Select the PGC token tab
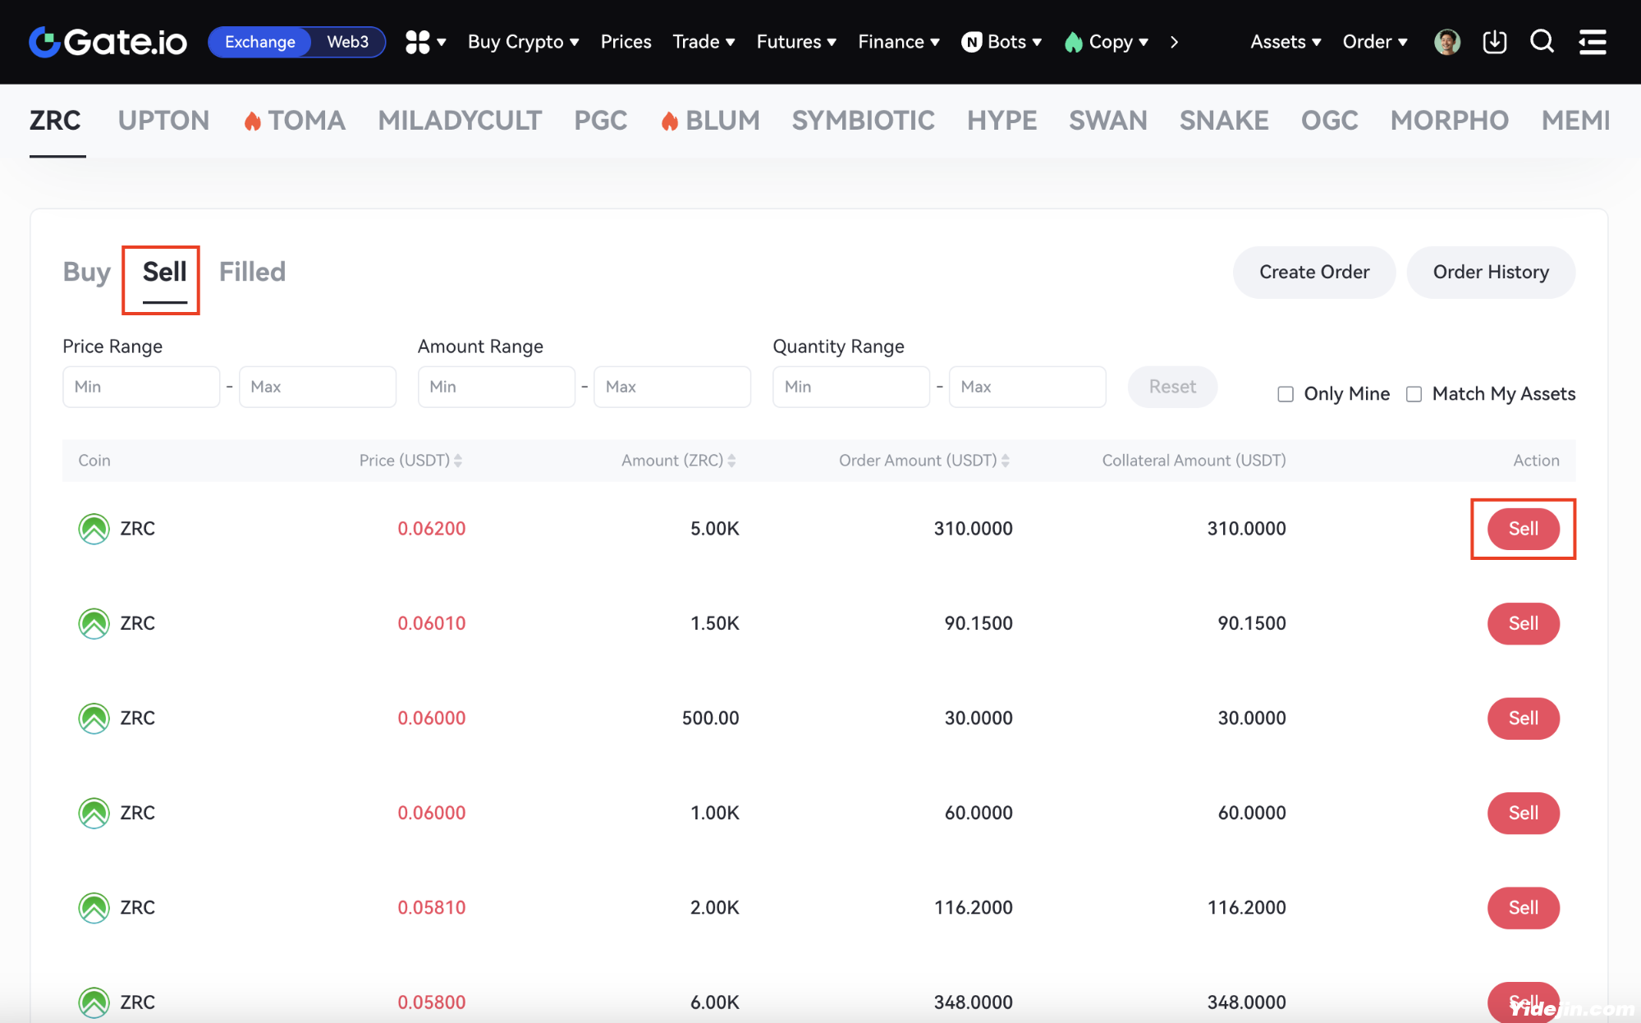This screenshot has height=1023, width=1641. [600, 121]
